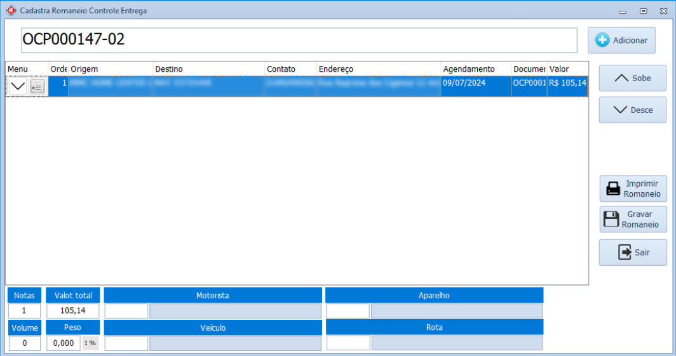
Task: Click the Valor column header
Action: point(567,69)
